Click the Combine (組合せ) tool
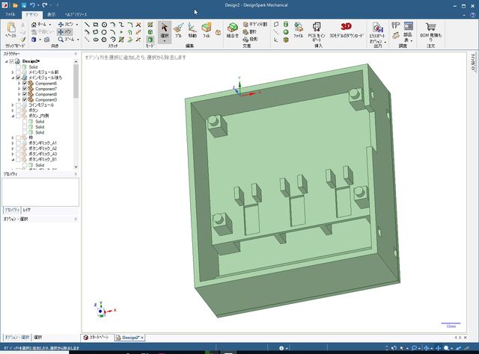479x354 pixels. [x=233, y=31]
